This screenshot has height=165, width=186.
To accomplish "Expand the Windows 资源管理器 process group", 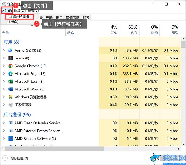I will click(x=4, y=97).
